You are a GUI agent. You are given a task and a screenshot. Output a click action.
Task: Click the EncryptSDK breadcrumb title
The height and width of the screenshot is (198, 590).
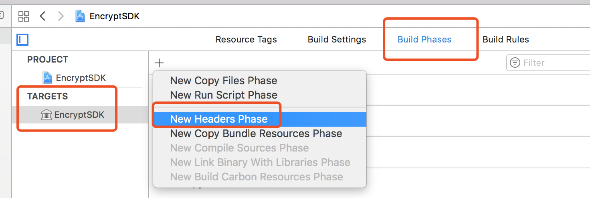pyautogui.click(x=115, y=16)
